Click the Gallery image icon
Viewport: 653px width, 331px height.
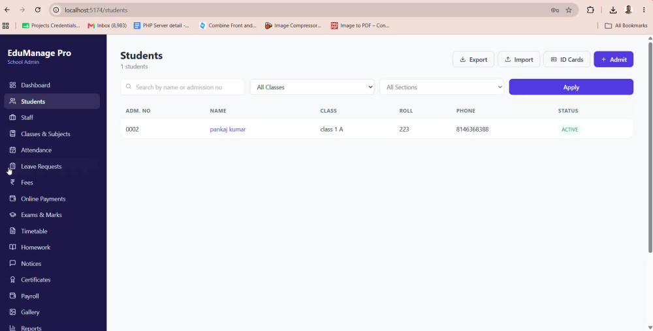click(x=12, y=312)
